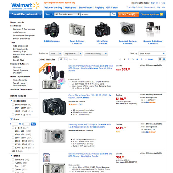Click the Walmart logo
Viewport: 173px width, 173px height.
(25, 6)
